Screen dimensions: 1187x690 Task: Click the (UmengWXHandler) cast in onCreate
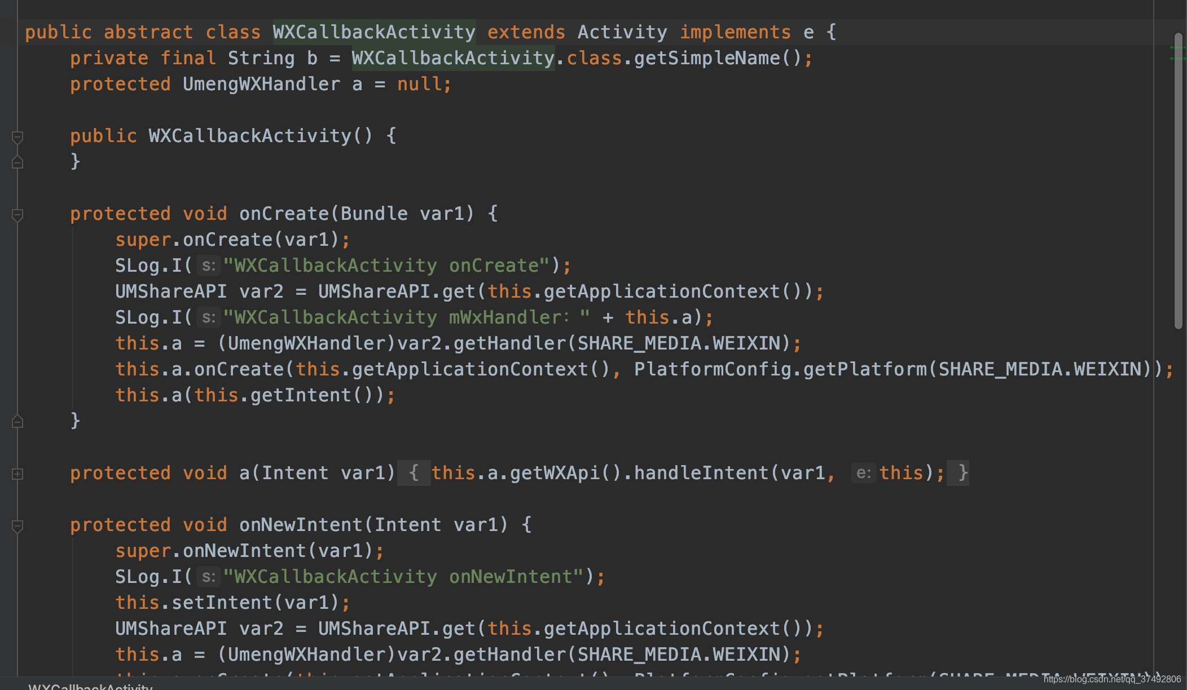[306, 343]
